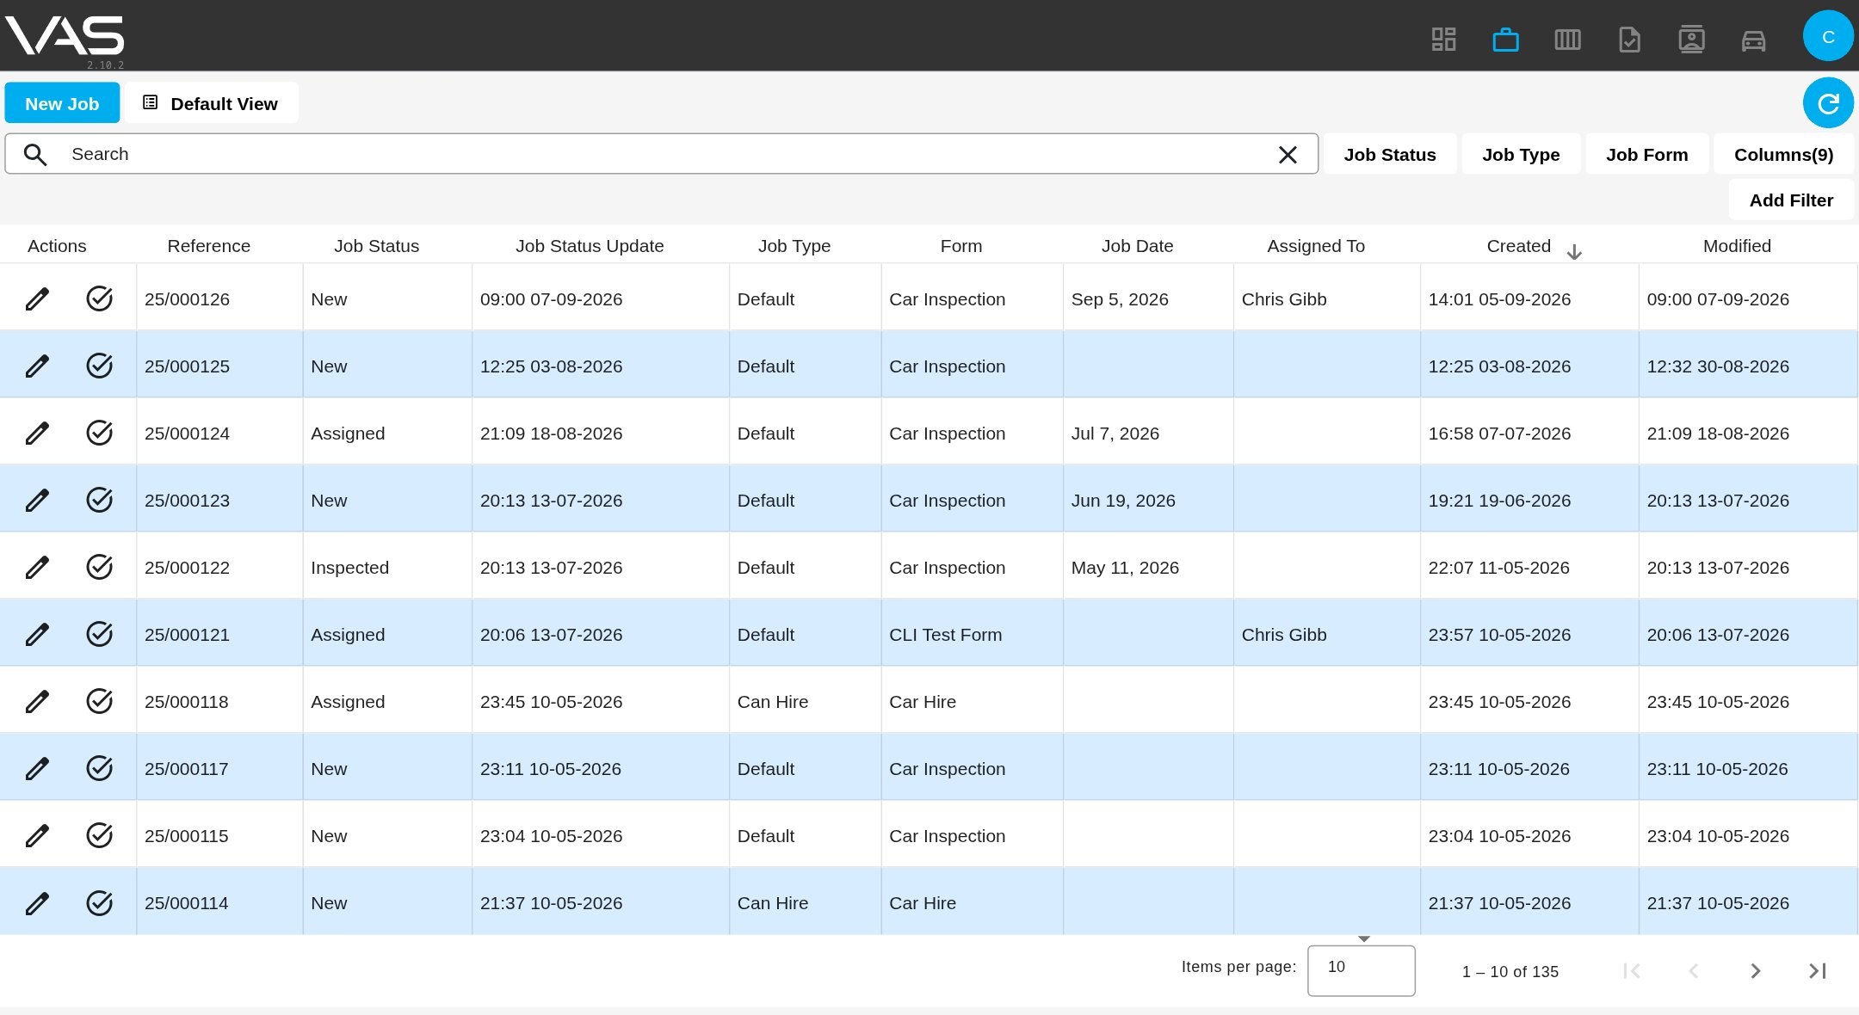This screenshot has height=1015, width=1859.
Task: Click Can Hire in row 25/000118
Action: (773, 702)
